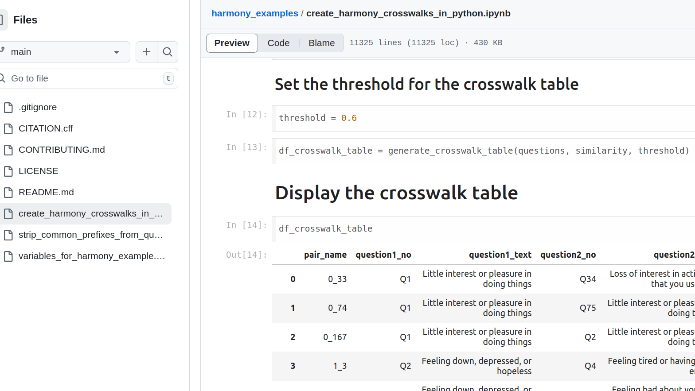This screenshot has height=391, width=695.
Task: Click the question2_no column header
Action: pos(568,255)
